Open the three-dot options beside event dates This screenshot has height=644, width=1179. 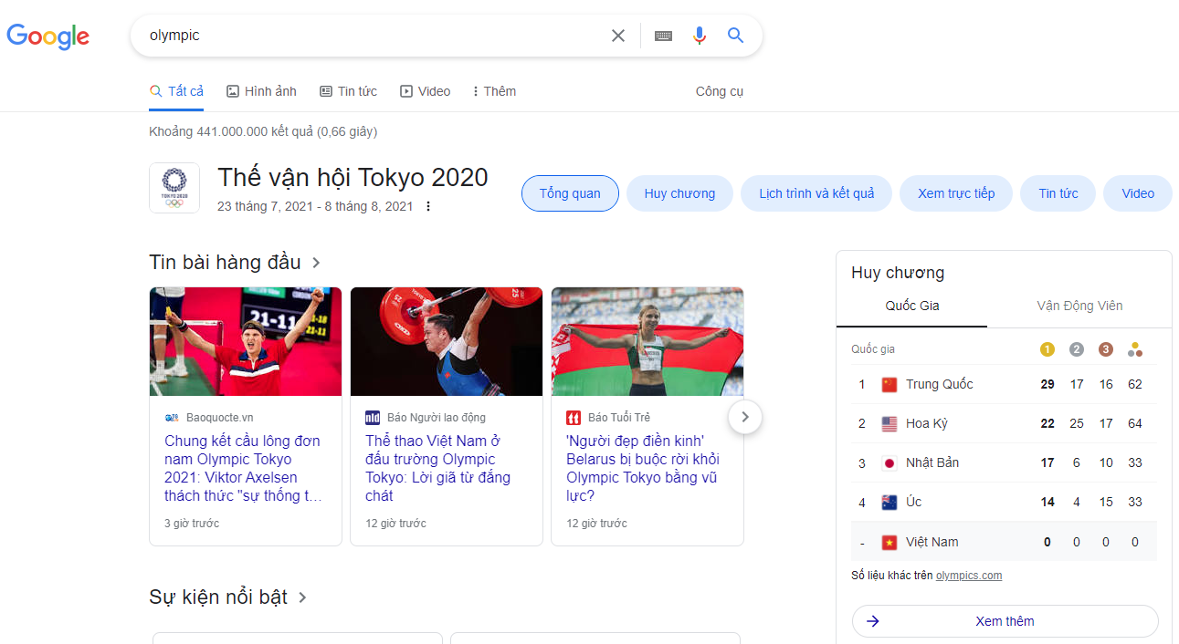428,207
